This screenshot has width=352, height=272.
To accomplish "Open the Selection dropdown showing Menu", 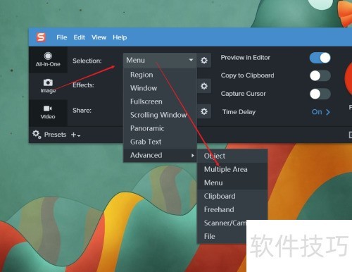I will (x=160, y=61).
